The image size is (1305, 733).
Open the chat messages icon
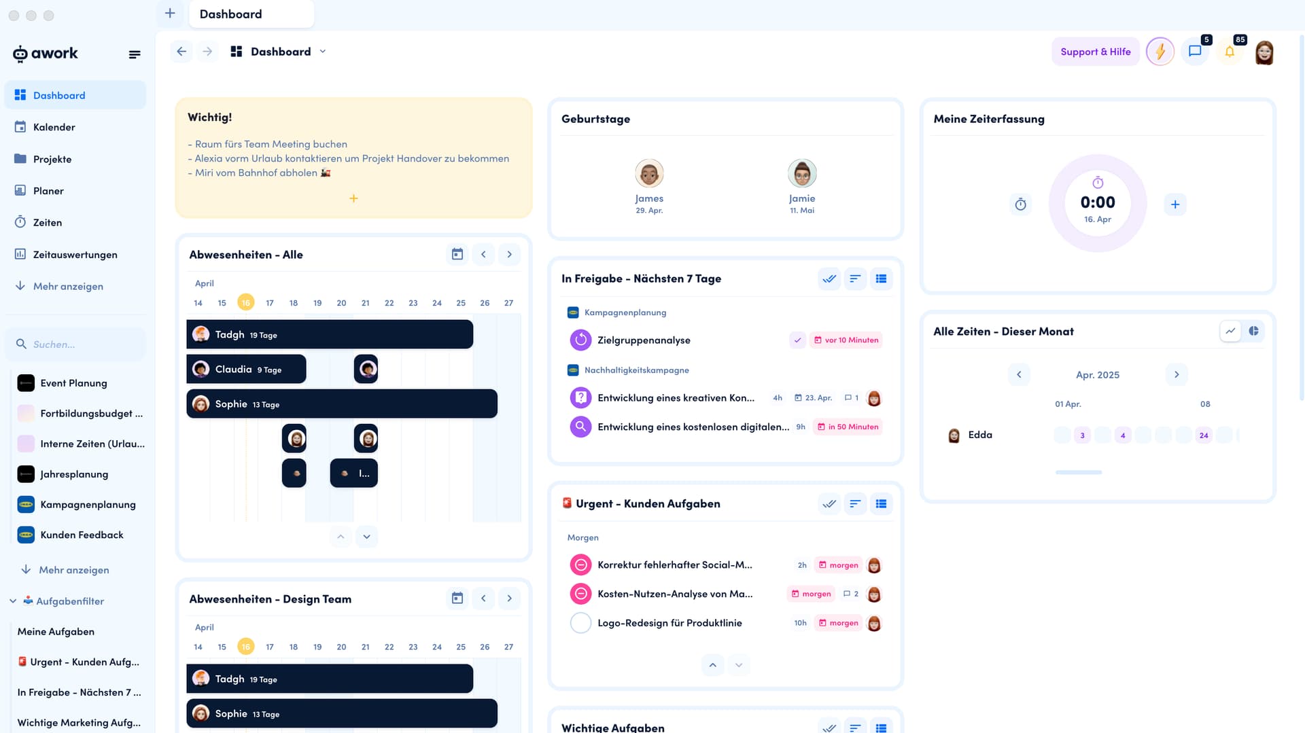click(1195, 52)
